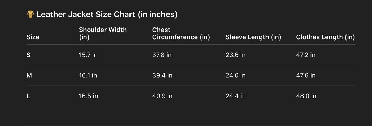Image resolution: width=372 pixels, height=126 pixels.
Task: Select the 47.2 in clothes length value
Action: coord(306,55)
